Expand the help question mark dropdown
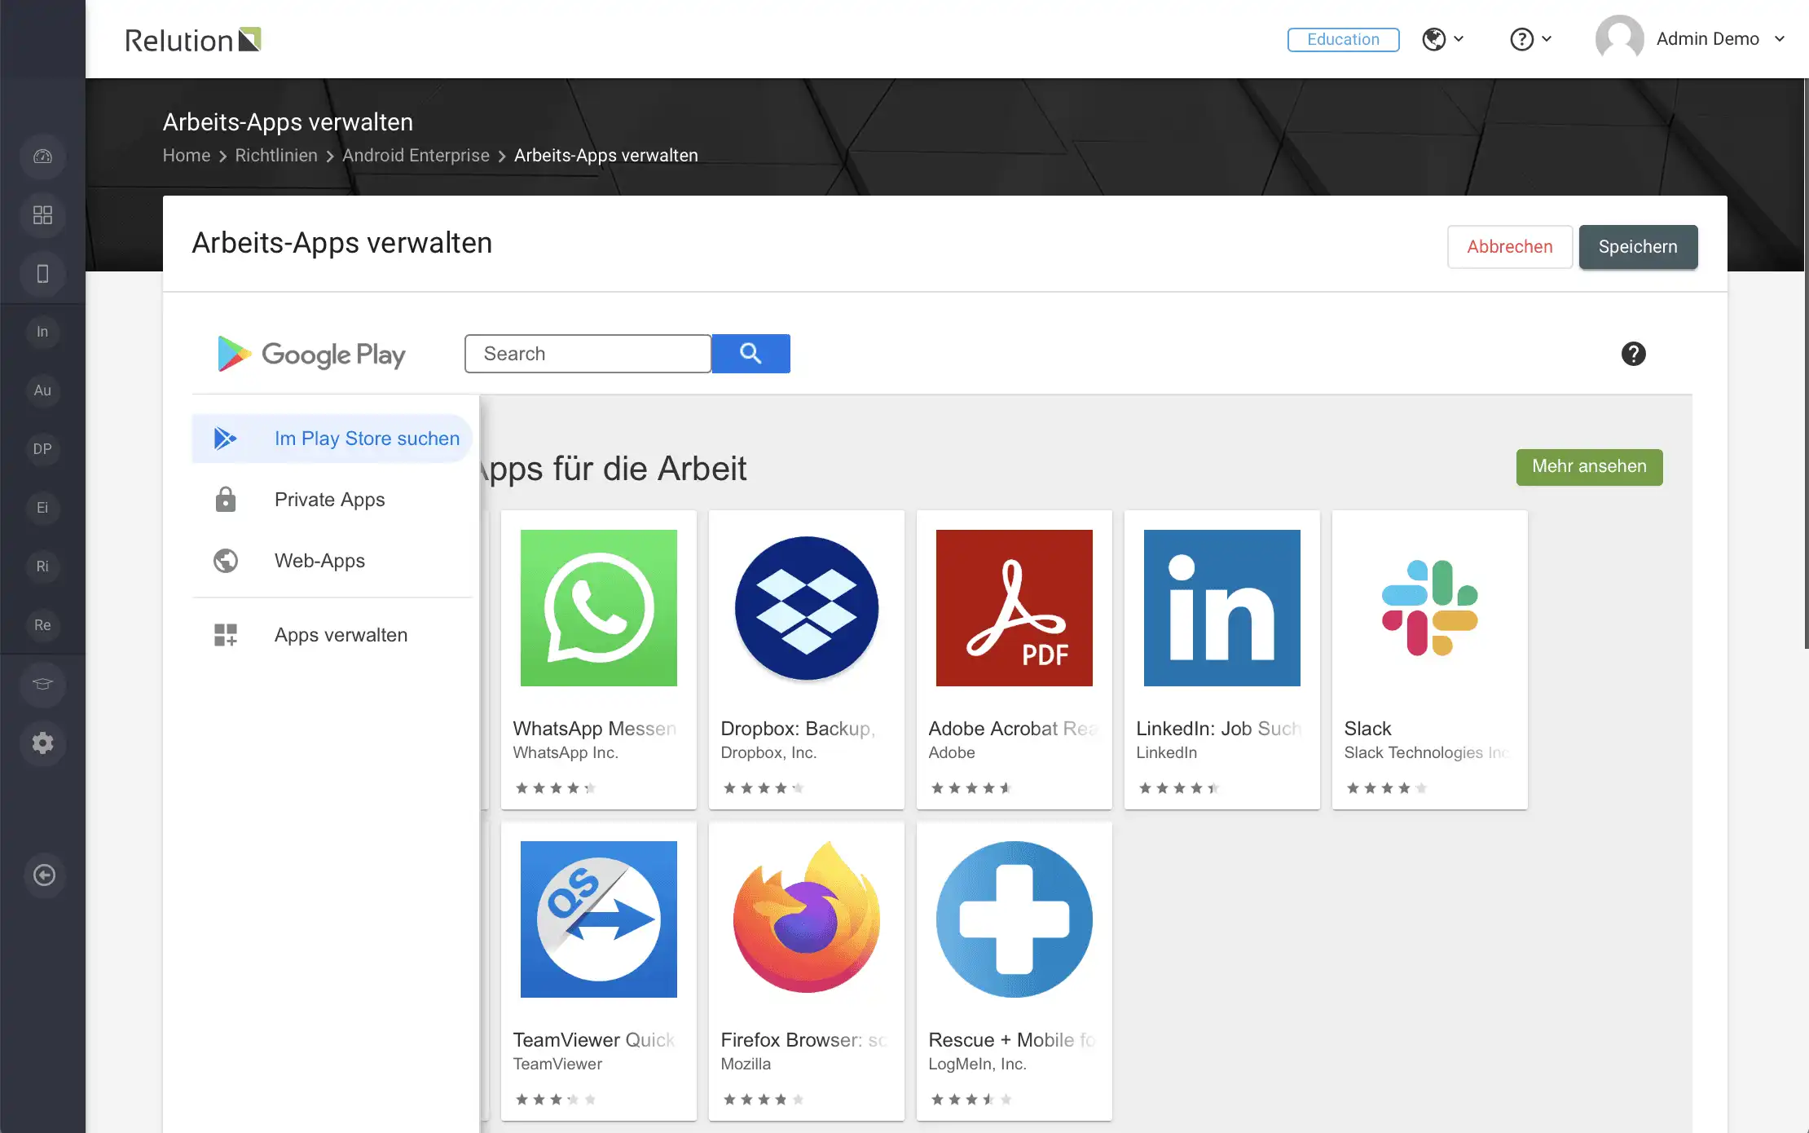 1530,39
